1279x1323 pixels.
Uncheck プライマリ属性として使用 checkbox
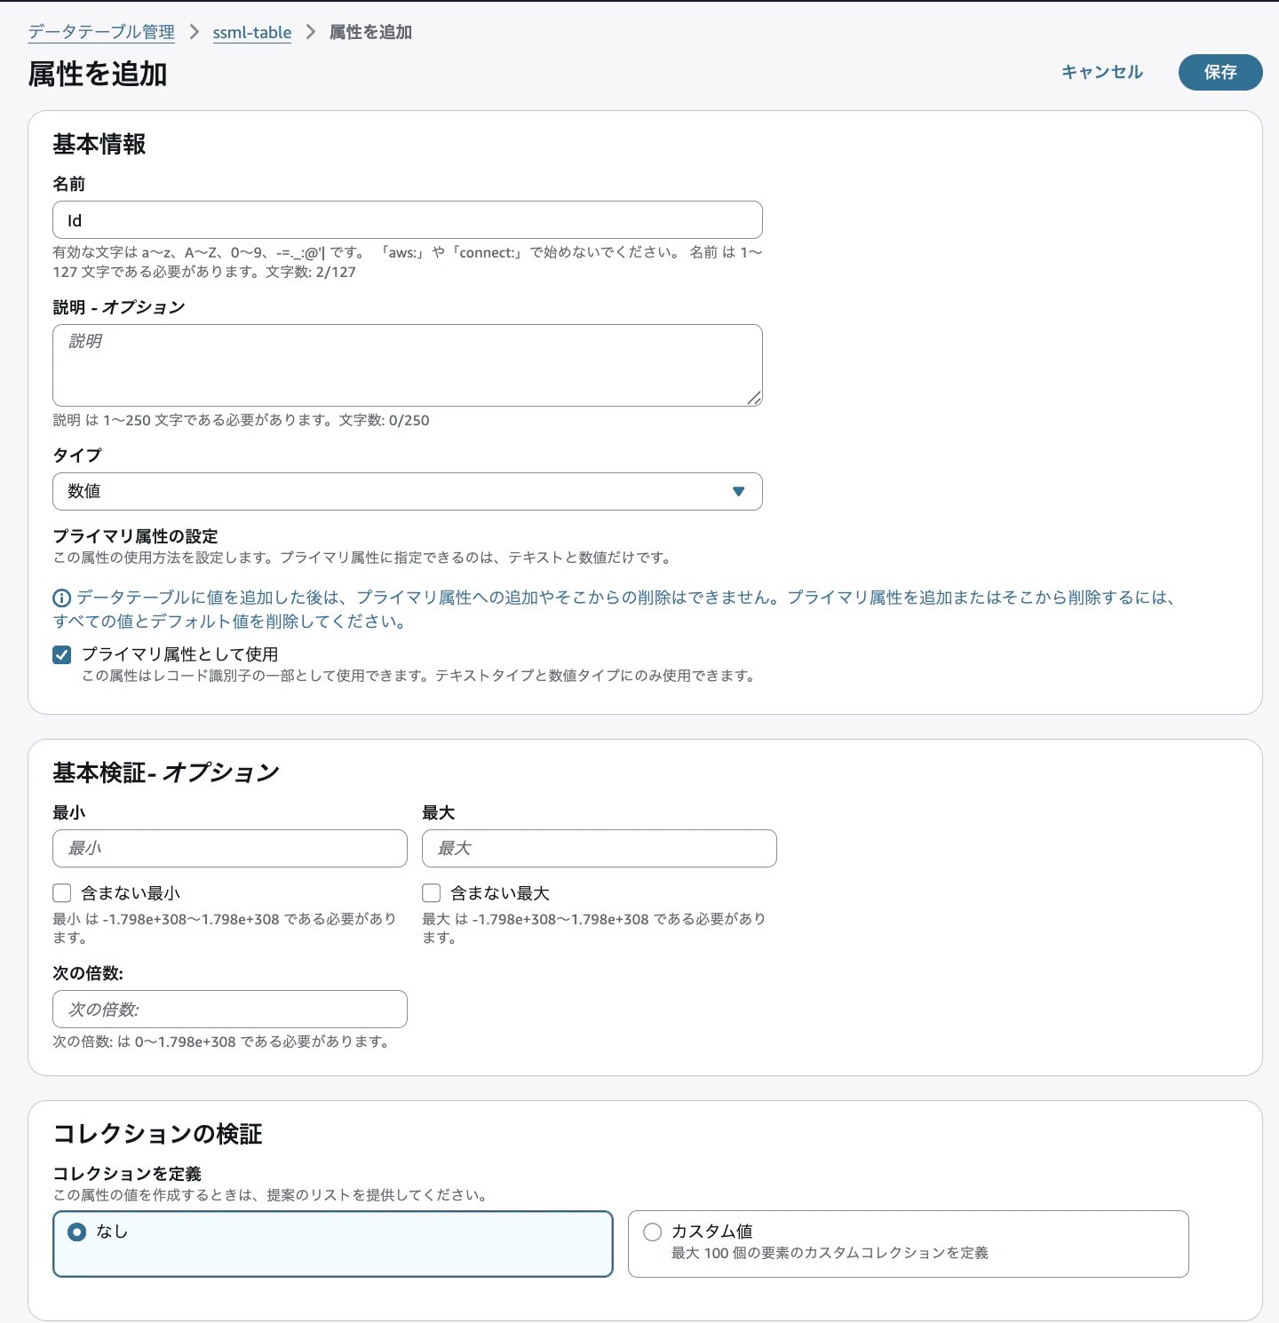coord(62,655)
